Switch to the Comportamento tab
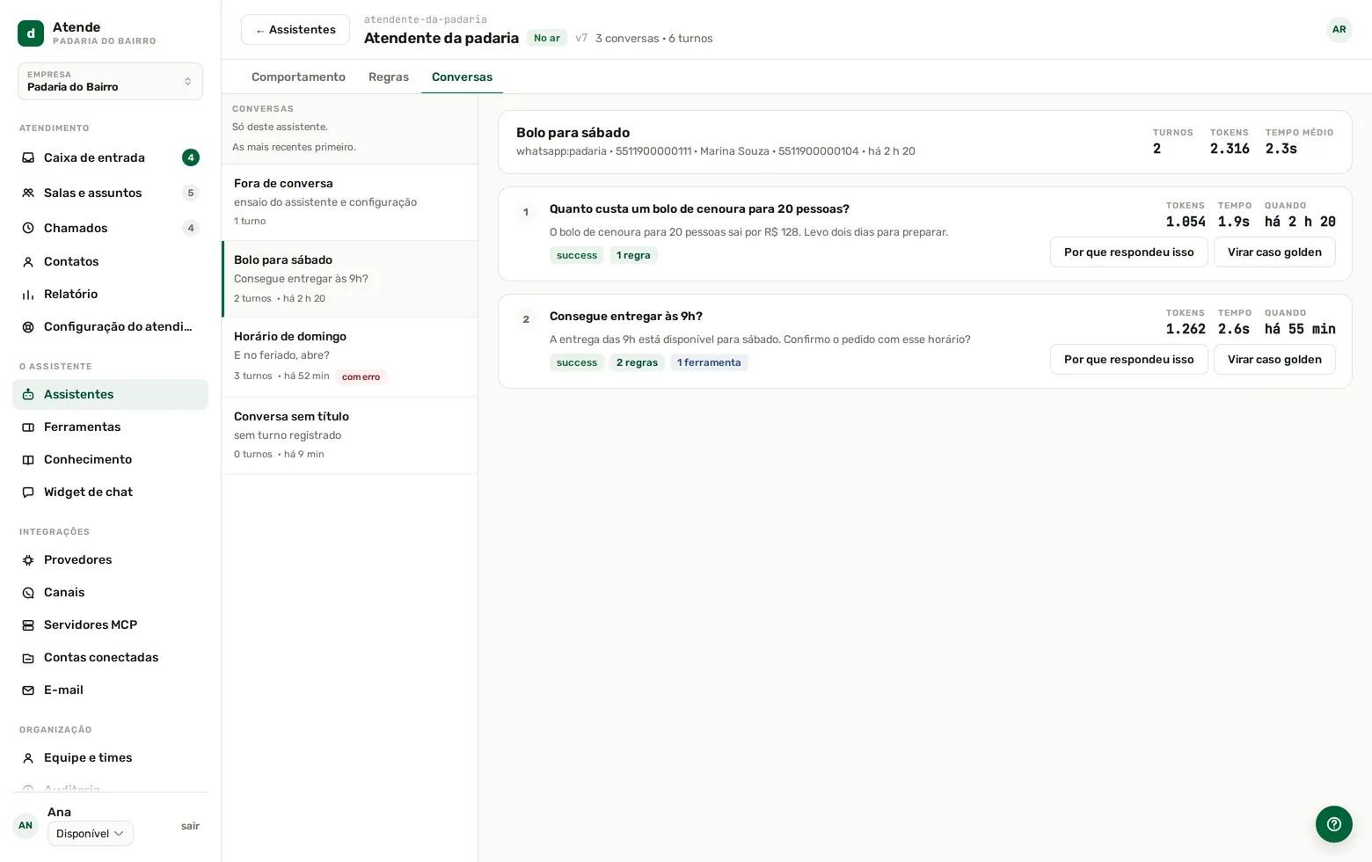Image resolution: width=1372 pixels, height=862 pixels. point(298,77)
